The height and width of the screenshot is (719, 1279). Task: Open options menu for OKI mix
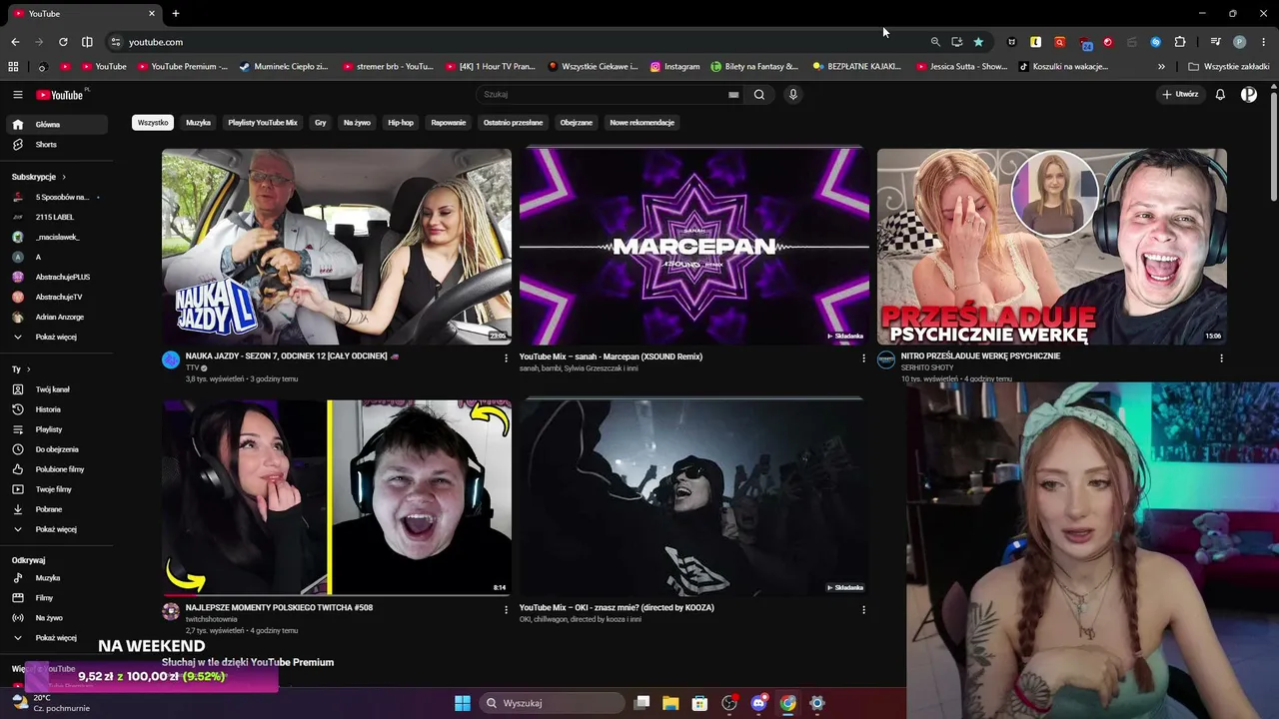[863, 609]
